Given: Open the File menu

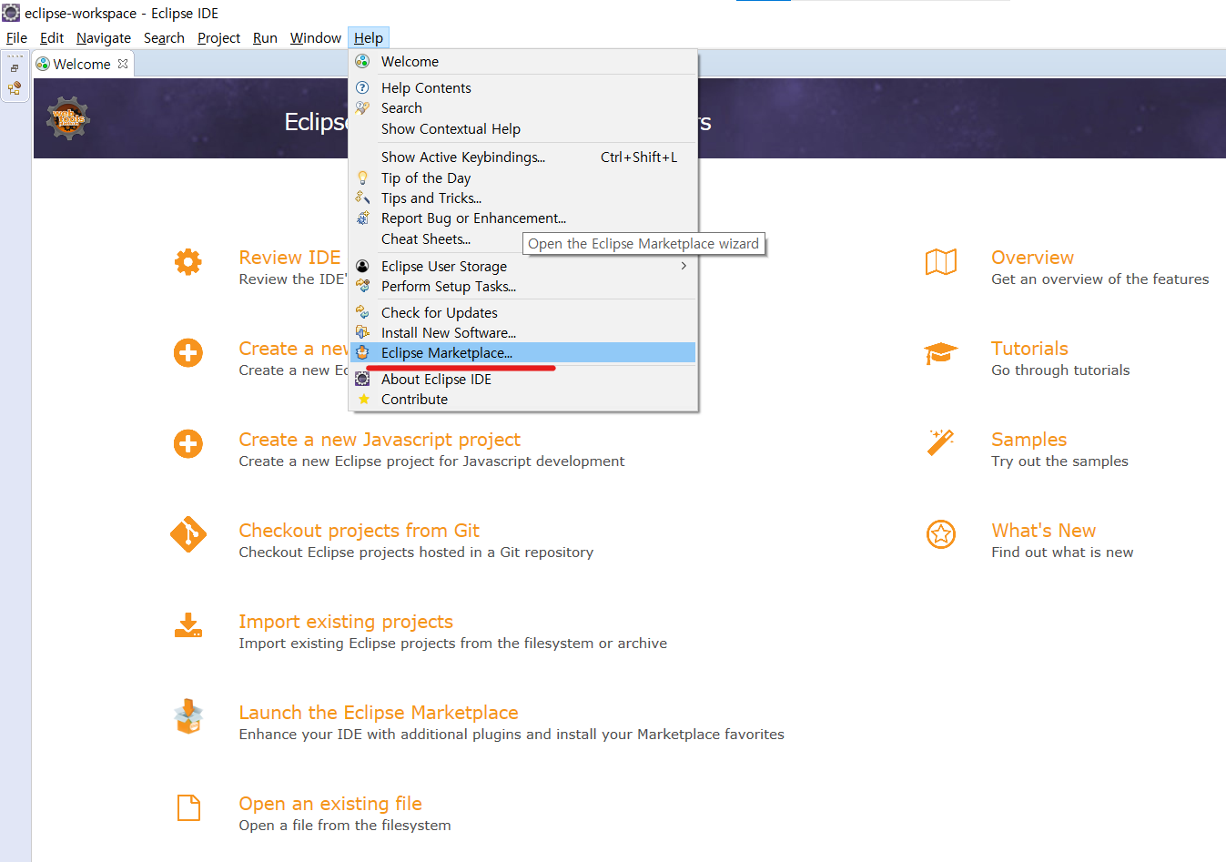Looking at the screenshot, I should coord(16,38).
